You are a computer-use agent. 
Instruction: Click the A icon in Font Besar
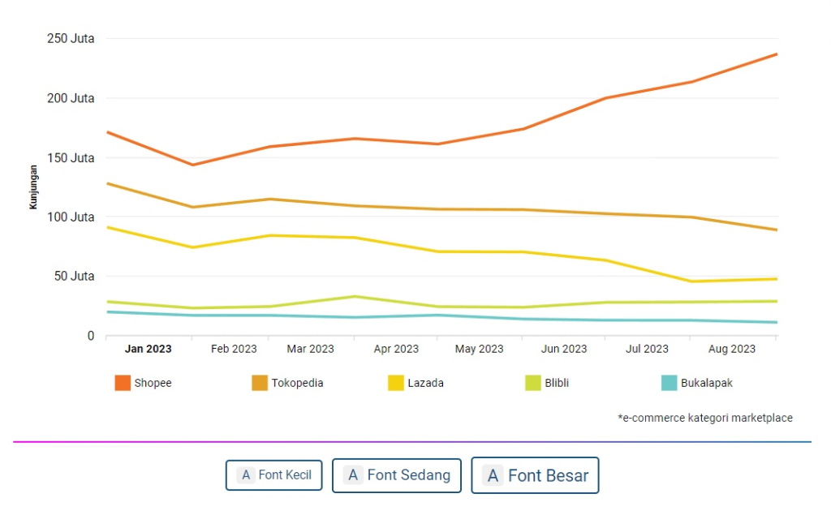click(x=493, y=475)
